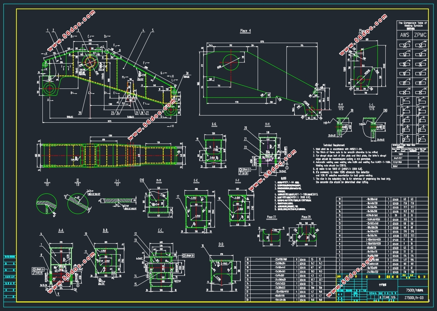
Task: Click balloon number '10' beside section B-B
Action: tap(86, 234)
